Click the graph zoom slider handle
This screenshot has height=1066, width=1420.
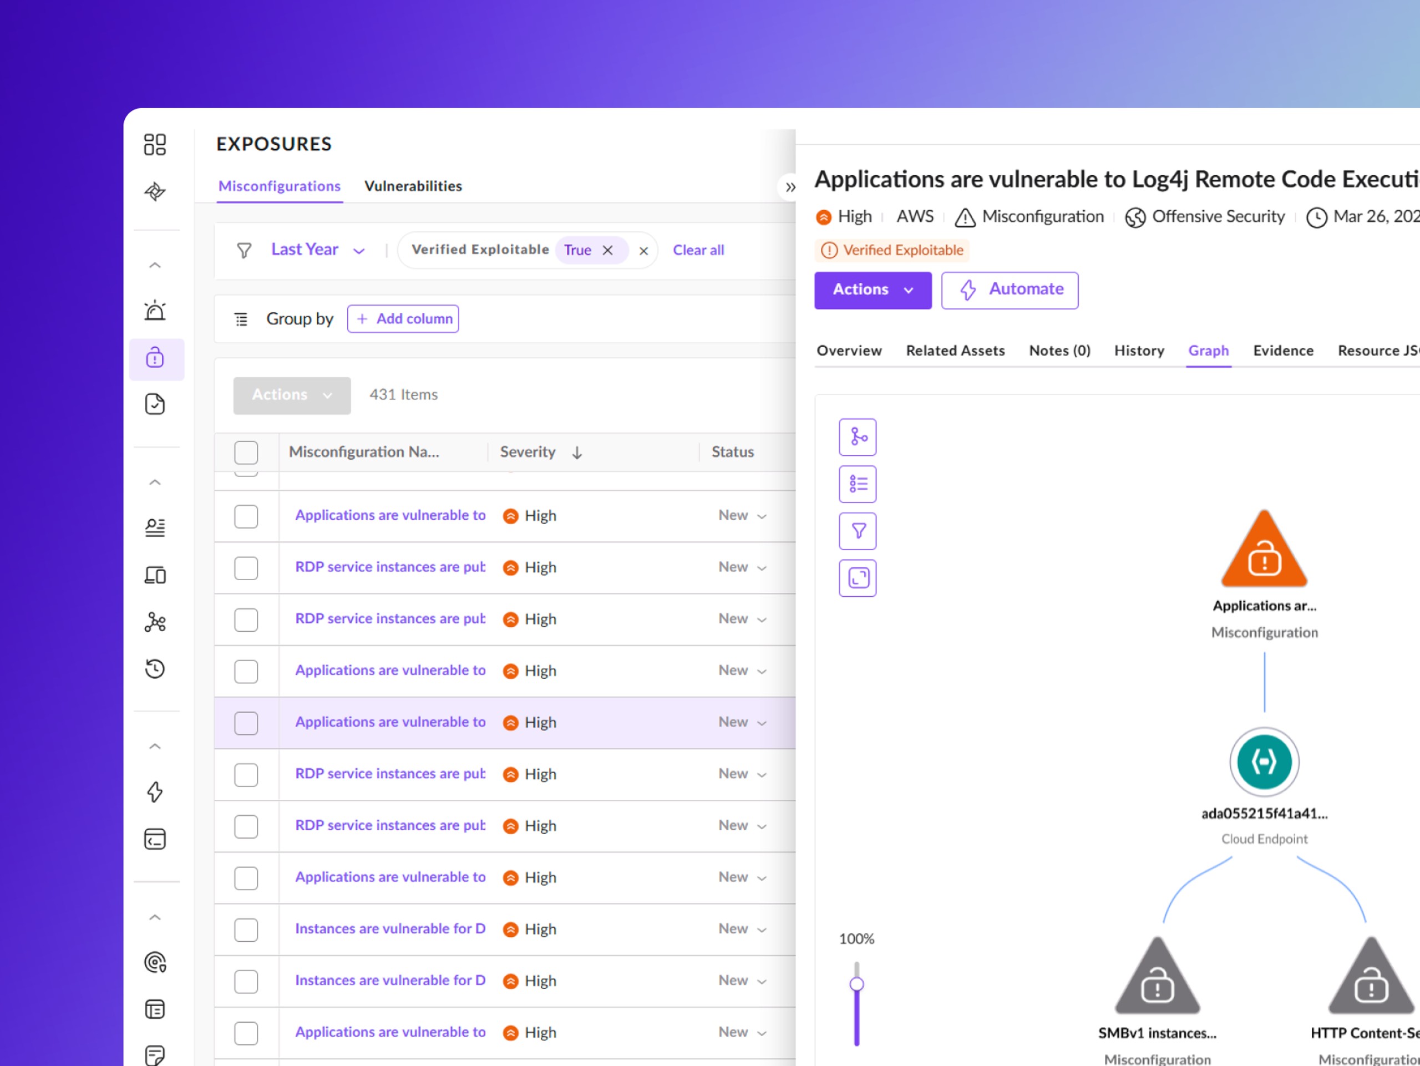(x=856, y=984)
